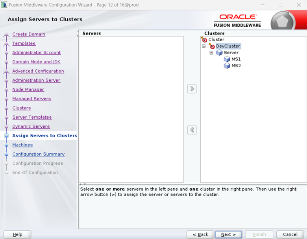This screenshot has height=239, width=307.
Task: Open the Administrator Account step
Action: pyautogui.click(x=37, y=52)
